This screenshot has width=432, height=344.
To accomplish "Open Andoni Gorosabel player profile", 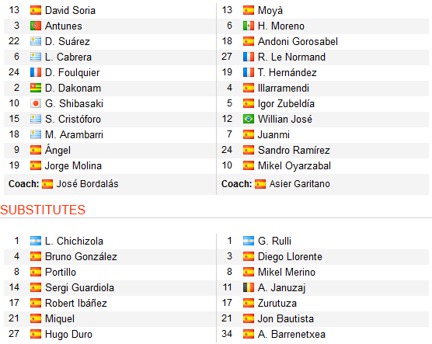I will click(x=298, y=41).
